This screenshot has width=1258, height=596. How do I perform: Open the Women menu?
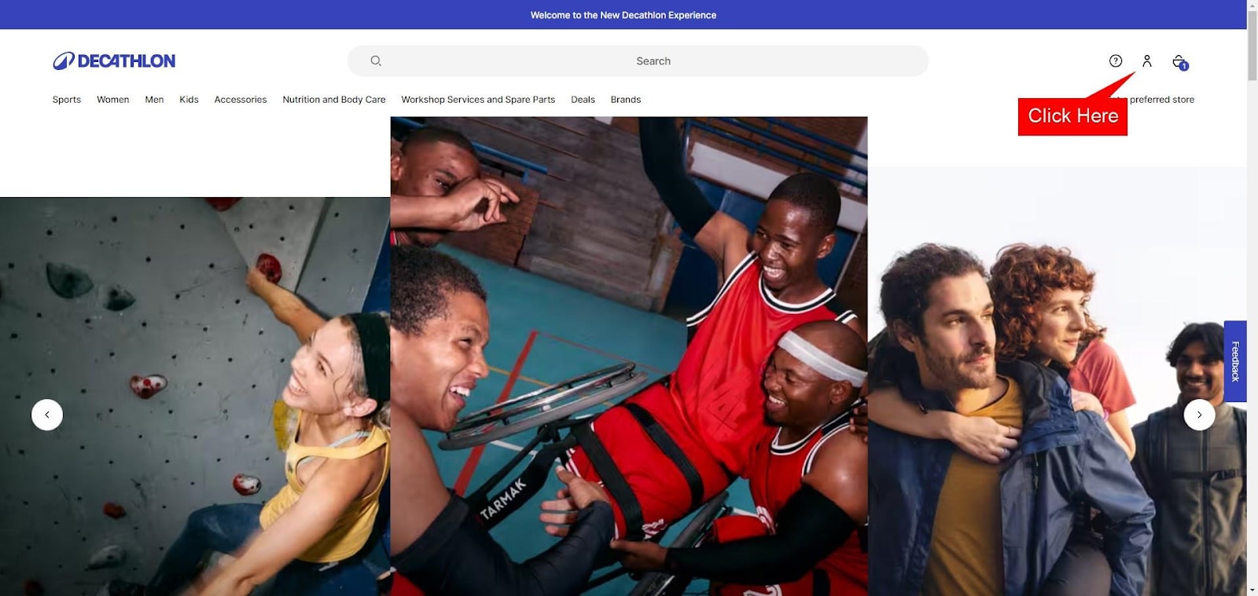click(x=112, y=100)
